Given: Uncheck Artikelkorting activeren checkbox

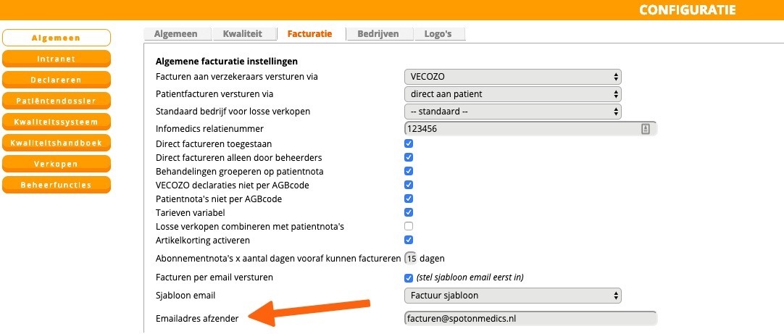Looking at the screenshot, I should [409, 240].
